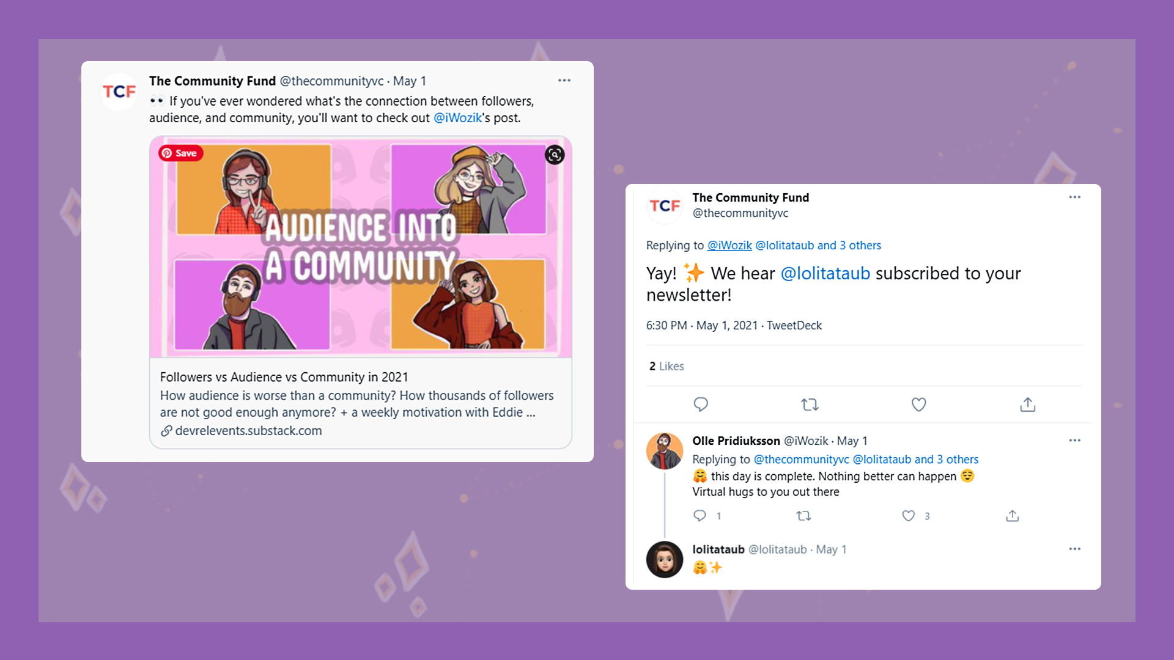This screenshot has width=1174, height=660.
Task: Click the Audience Into A Community image
Action: (x=361, y=248)
